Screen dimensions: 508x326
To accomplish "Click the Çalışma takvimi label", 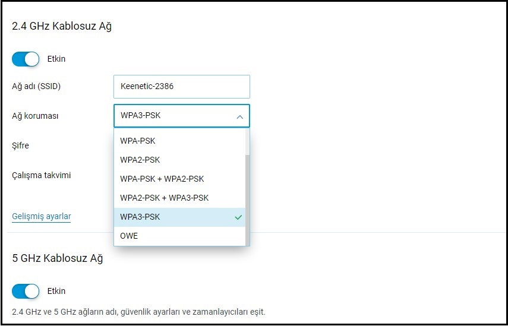I will 42,175.
